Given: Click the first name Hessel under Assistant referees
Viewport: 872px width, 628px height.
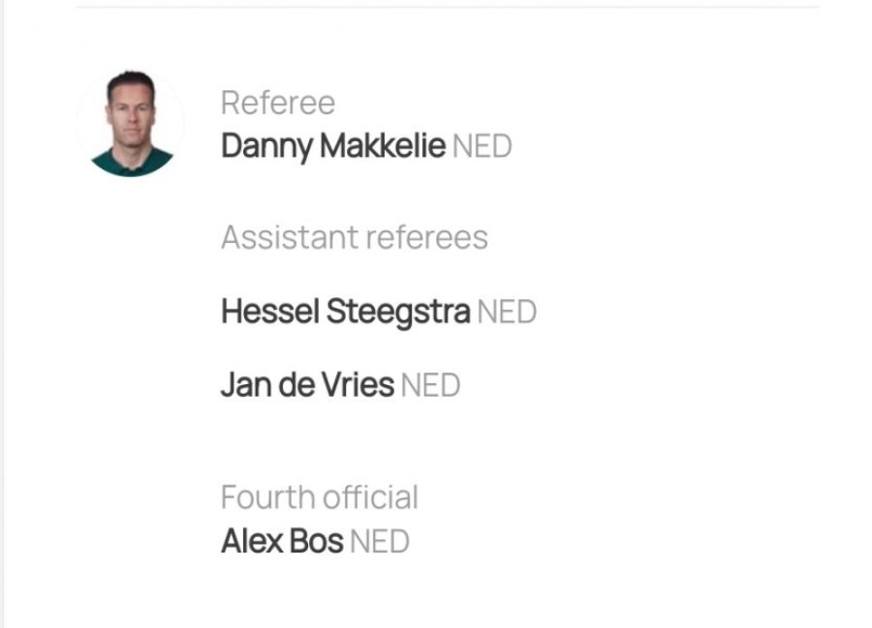Looking at the screenshot, I should point(270,312).
